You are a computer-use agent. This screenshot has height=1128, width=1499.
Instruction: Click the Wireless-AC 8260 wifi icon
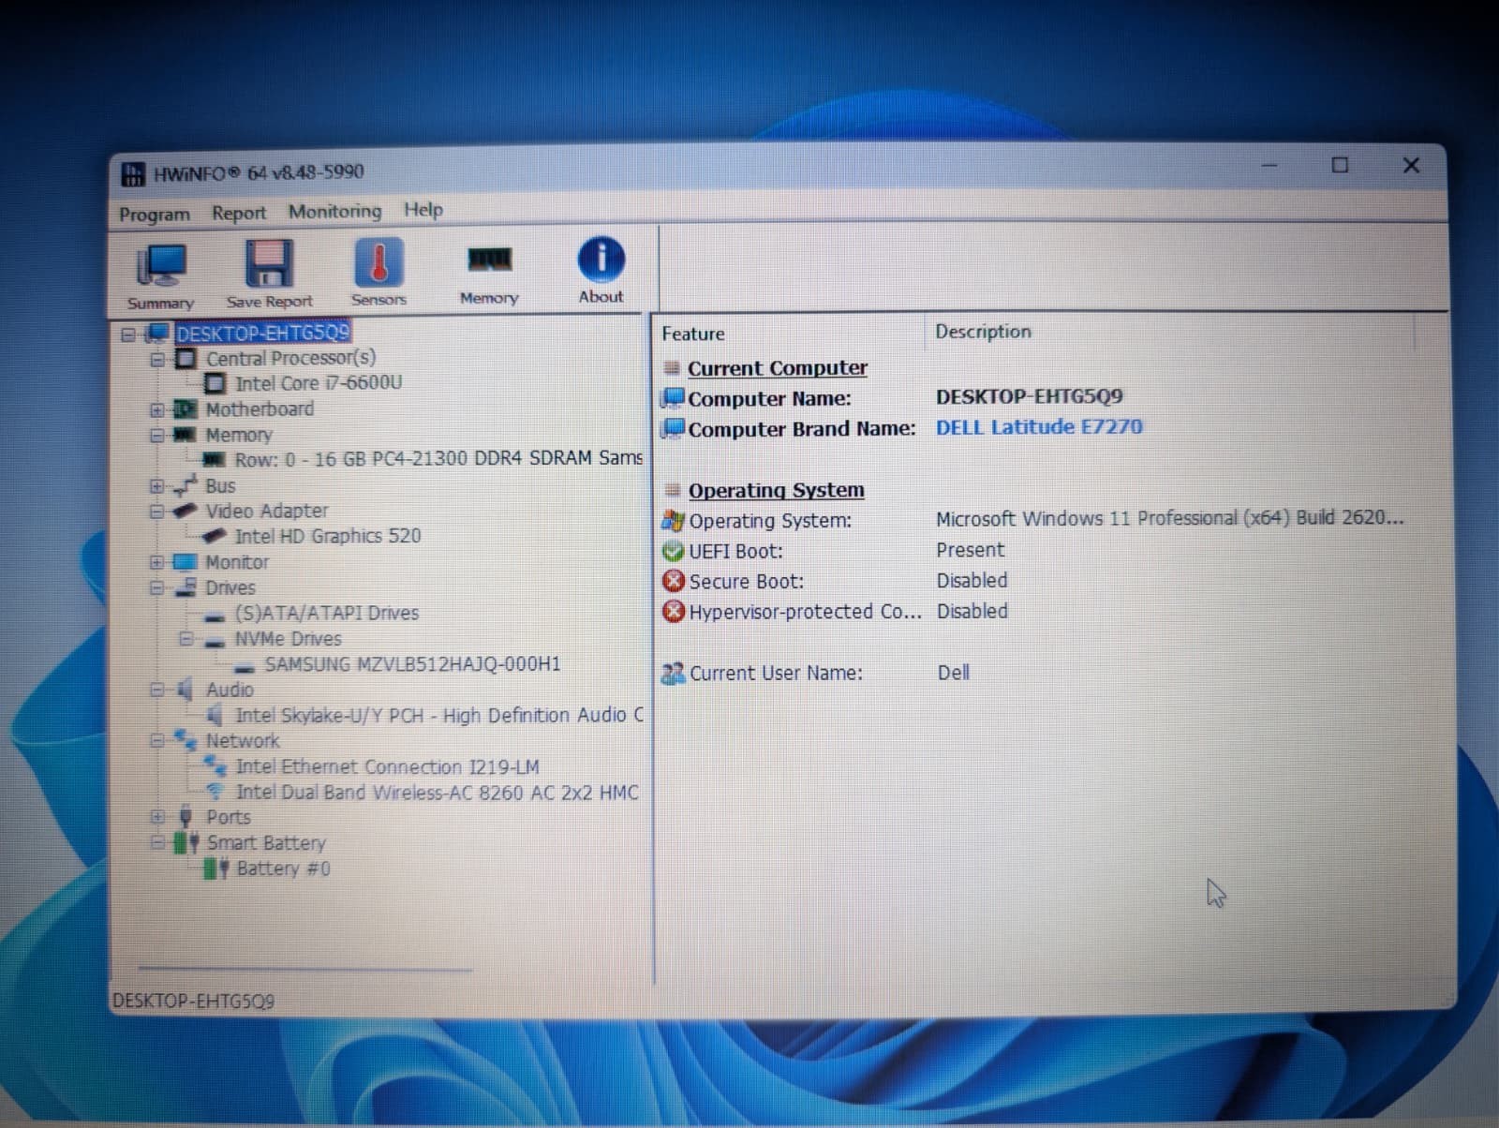(x=215, y=792)
